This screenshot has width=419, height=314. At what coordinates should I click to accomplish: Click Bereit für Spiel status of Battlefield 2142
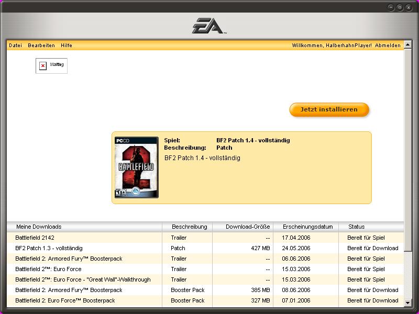pyautogui.click(x=366, y=238)
